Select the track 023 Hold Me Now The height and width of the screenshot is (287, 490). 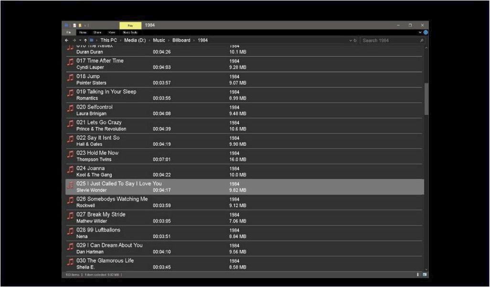(x=97, y=153)
